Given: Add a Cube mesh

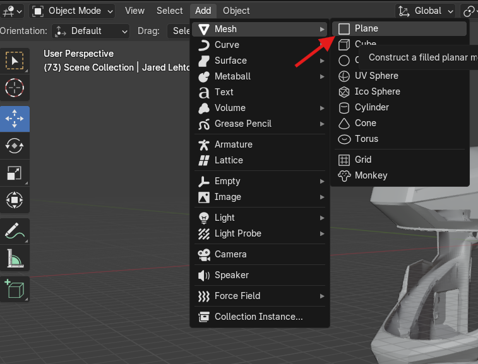Looking at the screenshot, I should [x=399, y=44].
